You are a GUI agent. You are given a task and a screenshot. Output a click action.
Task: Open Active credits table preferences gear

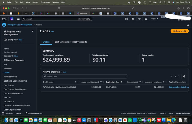184,76
